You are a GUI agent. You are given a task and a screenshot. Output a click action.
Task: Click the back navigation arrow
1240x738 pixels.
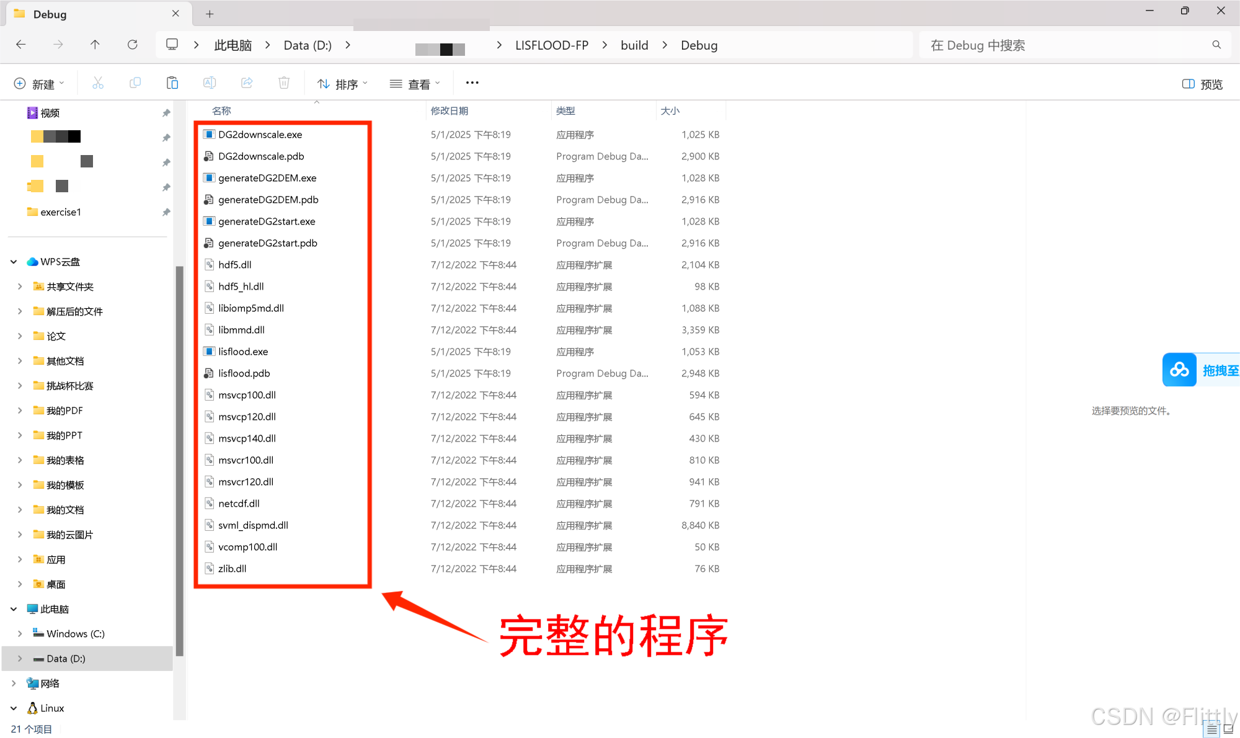(20, 44)
